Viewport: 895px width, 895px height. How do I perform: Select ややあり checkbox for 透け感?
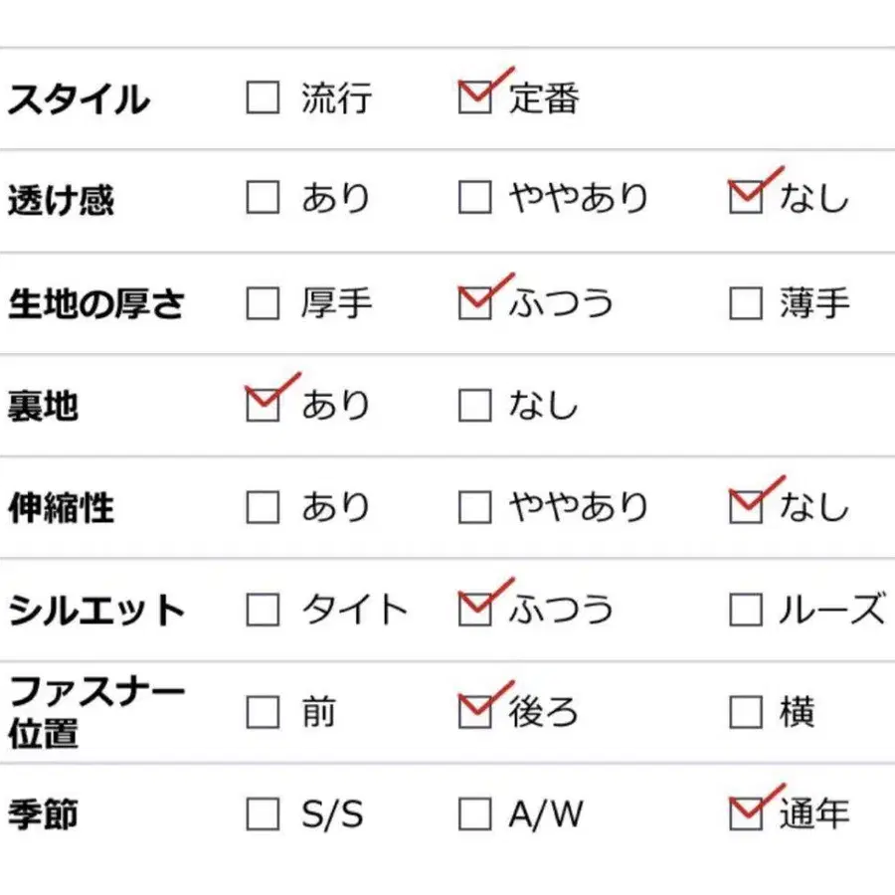[474, 198]
